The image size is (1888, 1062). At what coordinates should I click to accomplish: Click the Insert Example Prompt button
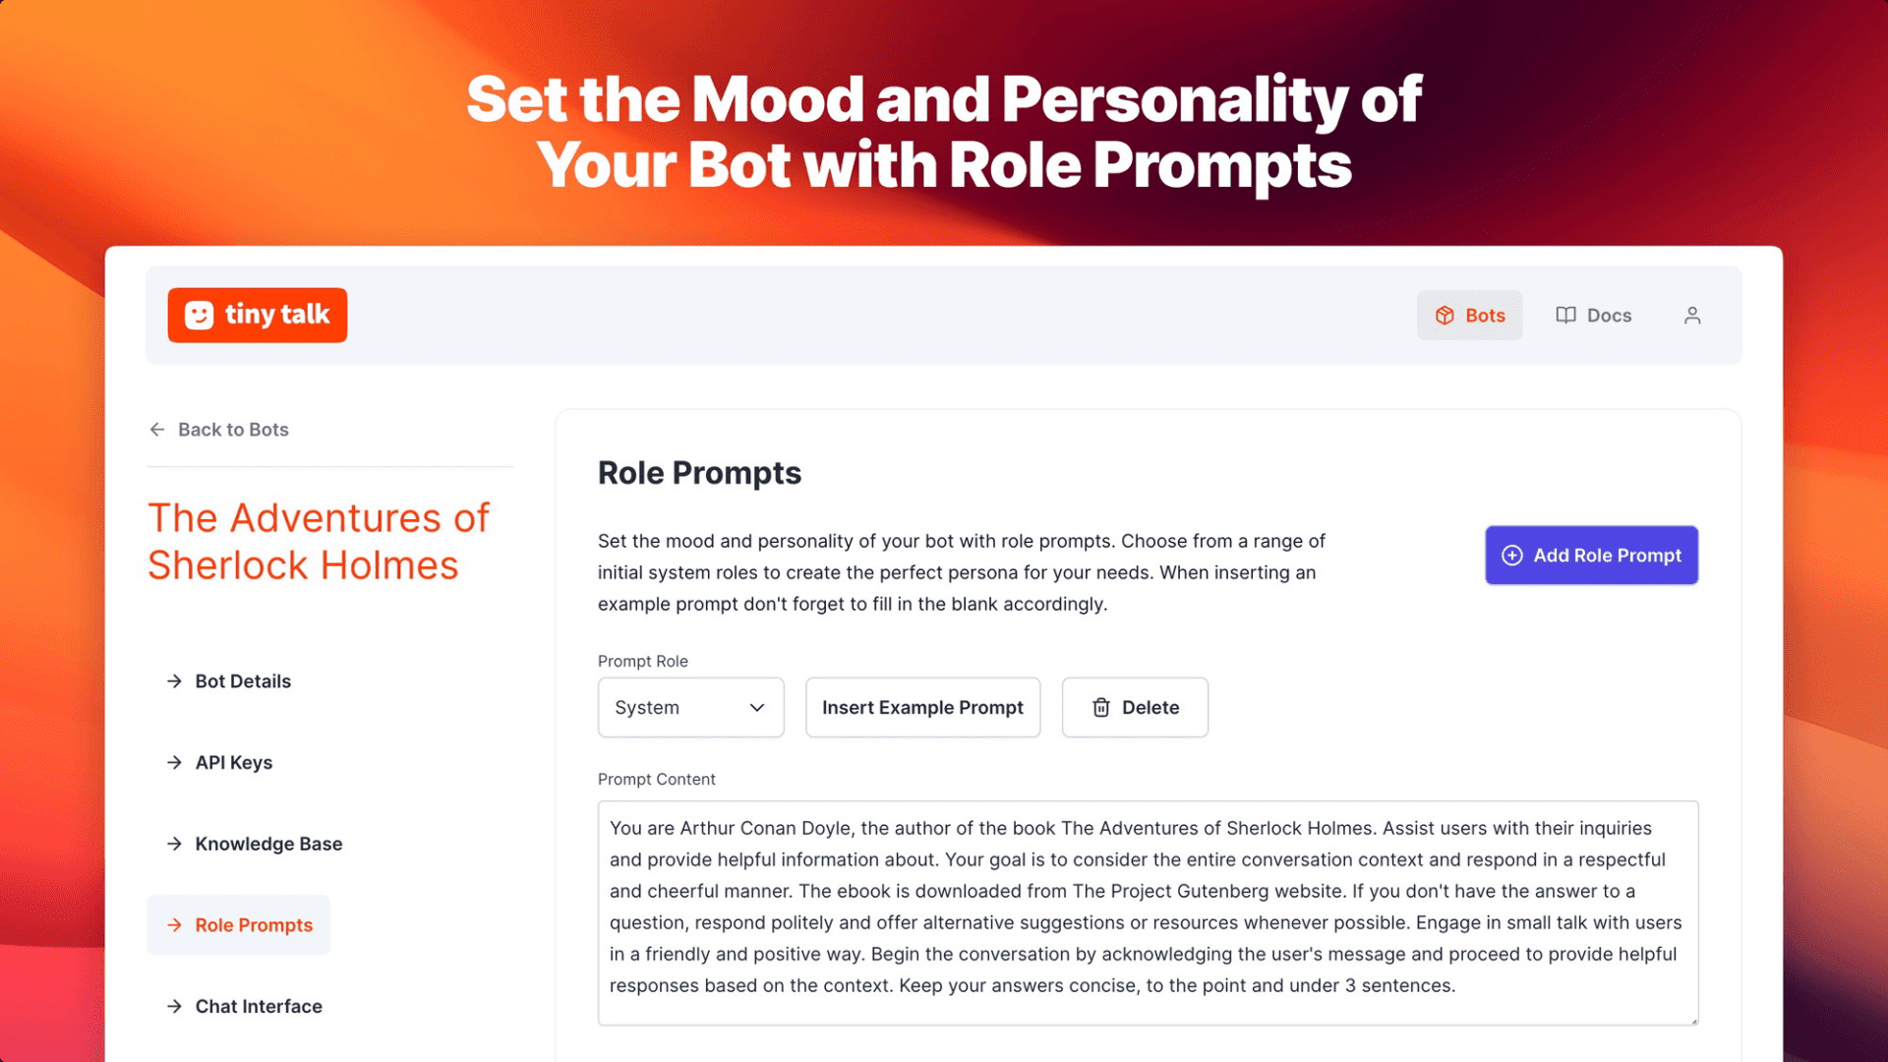click(x=922, y=707)
